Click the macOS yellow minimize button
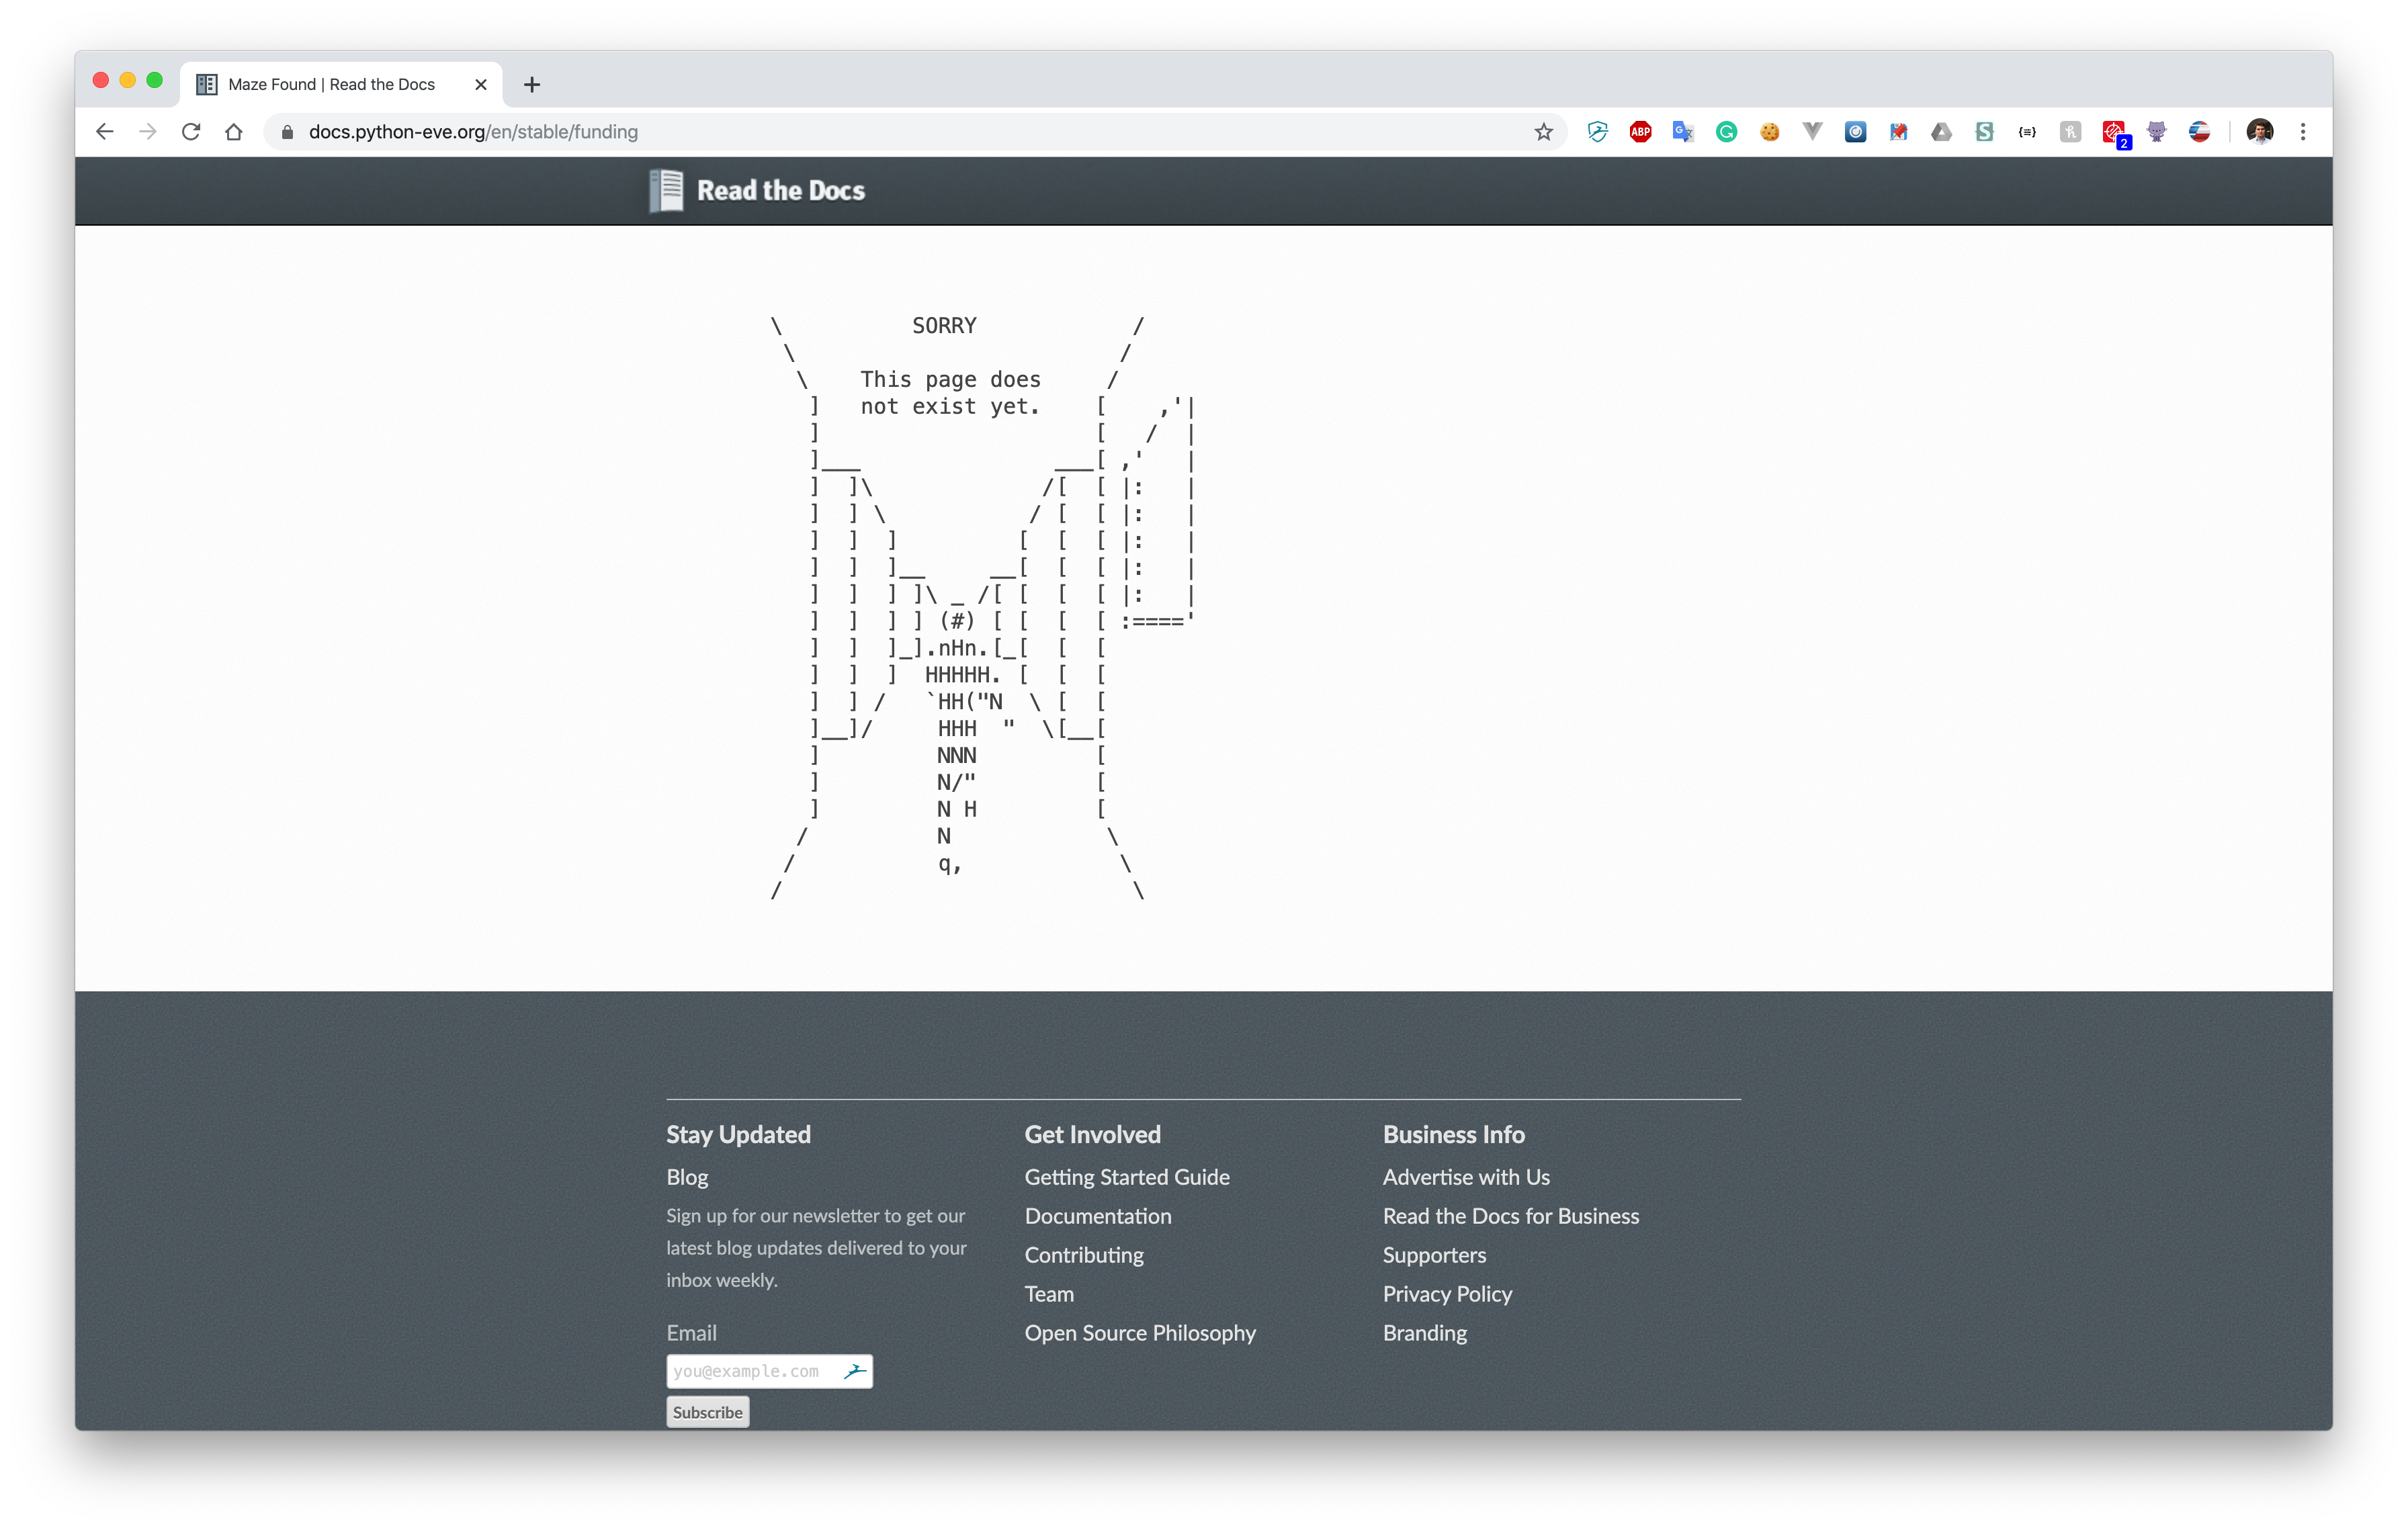Screen dimensions: 2408x1530 point(127,80)
